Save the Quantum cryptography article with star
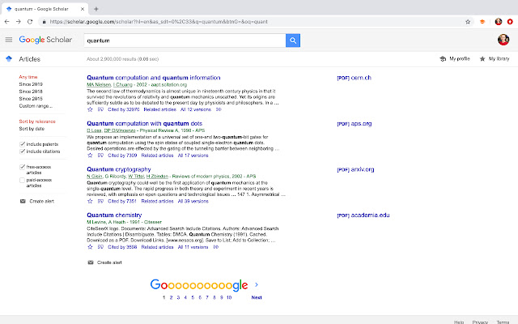518x324 pixels. [x=90, y=201]
